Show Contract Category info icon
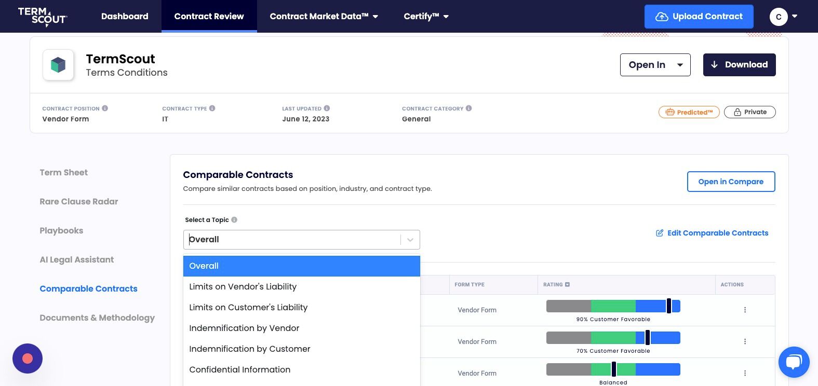818x386 pixels. tap(468, 108)
